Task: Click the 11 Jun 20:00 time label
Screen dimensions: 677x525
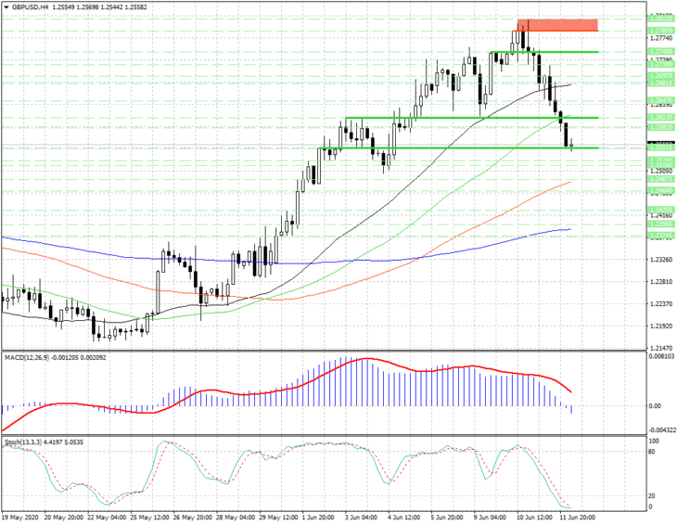Action: click(x=577, y=518)
